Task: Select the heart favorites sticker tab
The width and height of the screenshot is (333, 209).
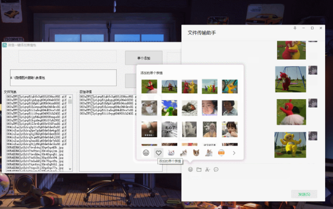Action: (x=158, y=153)
